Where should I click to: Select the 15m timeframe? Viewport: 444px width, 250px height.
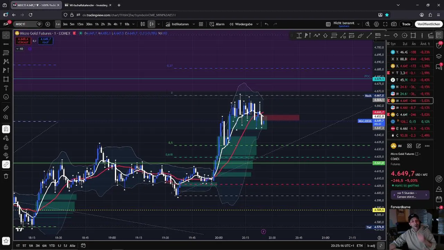(80, 24)
